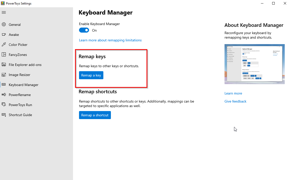This screenshot has width=290, height=180.
Task: Click the Image Resizer icon
Action: [x=4, y=75]
